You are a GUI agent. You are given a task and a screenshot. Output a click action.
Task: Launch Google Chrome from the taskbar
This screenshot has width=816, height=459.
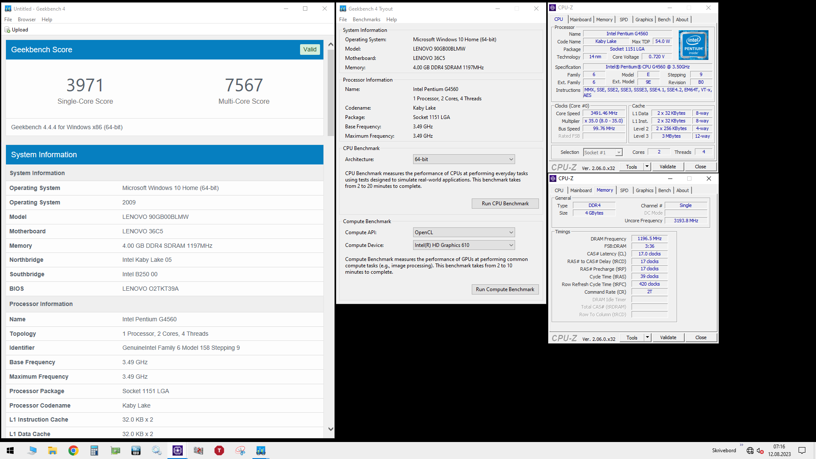click(74, 450)
